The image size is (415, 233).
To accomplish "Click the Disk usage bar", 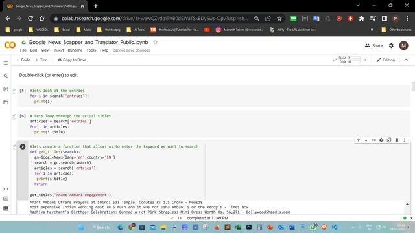I will click(355, 62).
